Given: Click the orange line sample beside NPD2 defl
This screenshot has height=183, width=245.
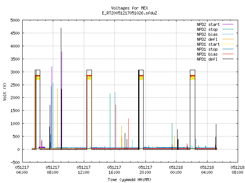Looking at the screenshot, I should point(228,39).
